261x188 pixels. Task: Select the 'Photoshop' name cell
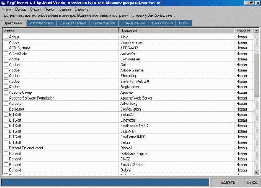[176, 75]
